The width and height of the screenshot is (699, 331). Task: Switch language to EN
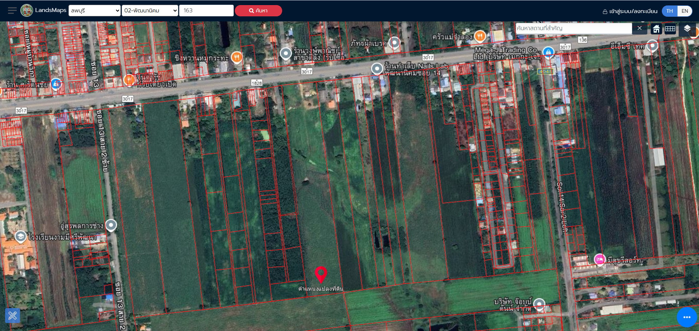(x=685, y=11)
